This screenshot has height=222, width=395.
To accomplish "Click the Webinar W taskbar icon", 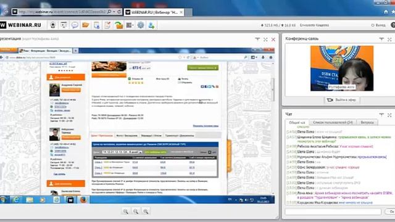I will [70, 200].
